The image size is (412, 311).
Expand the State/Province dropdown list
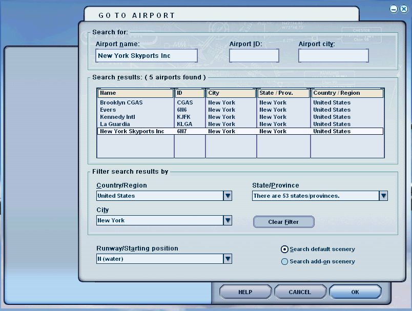[383, 196]
